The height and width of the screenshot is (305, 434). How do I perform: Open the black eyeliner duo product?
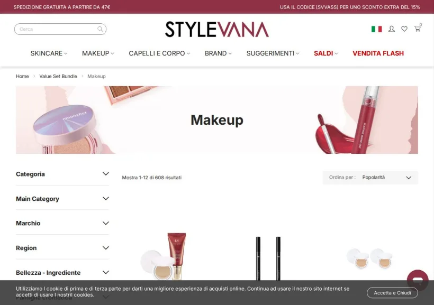pos(268,258)
